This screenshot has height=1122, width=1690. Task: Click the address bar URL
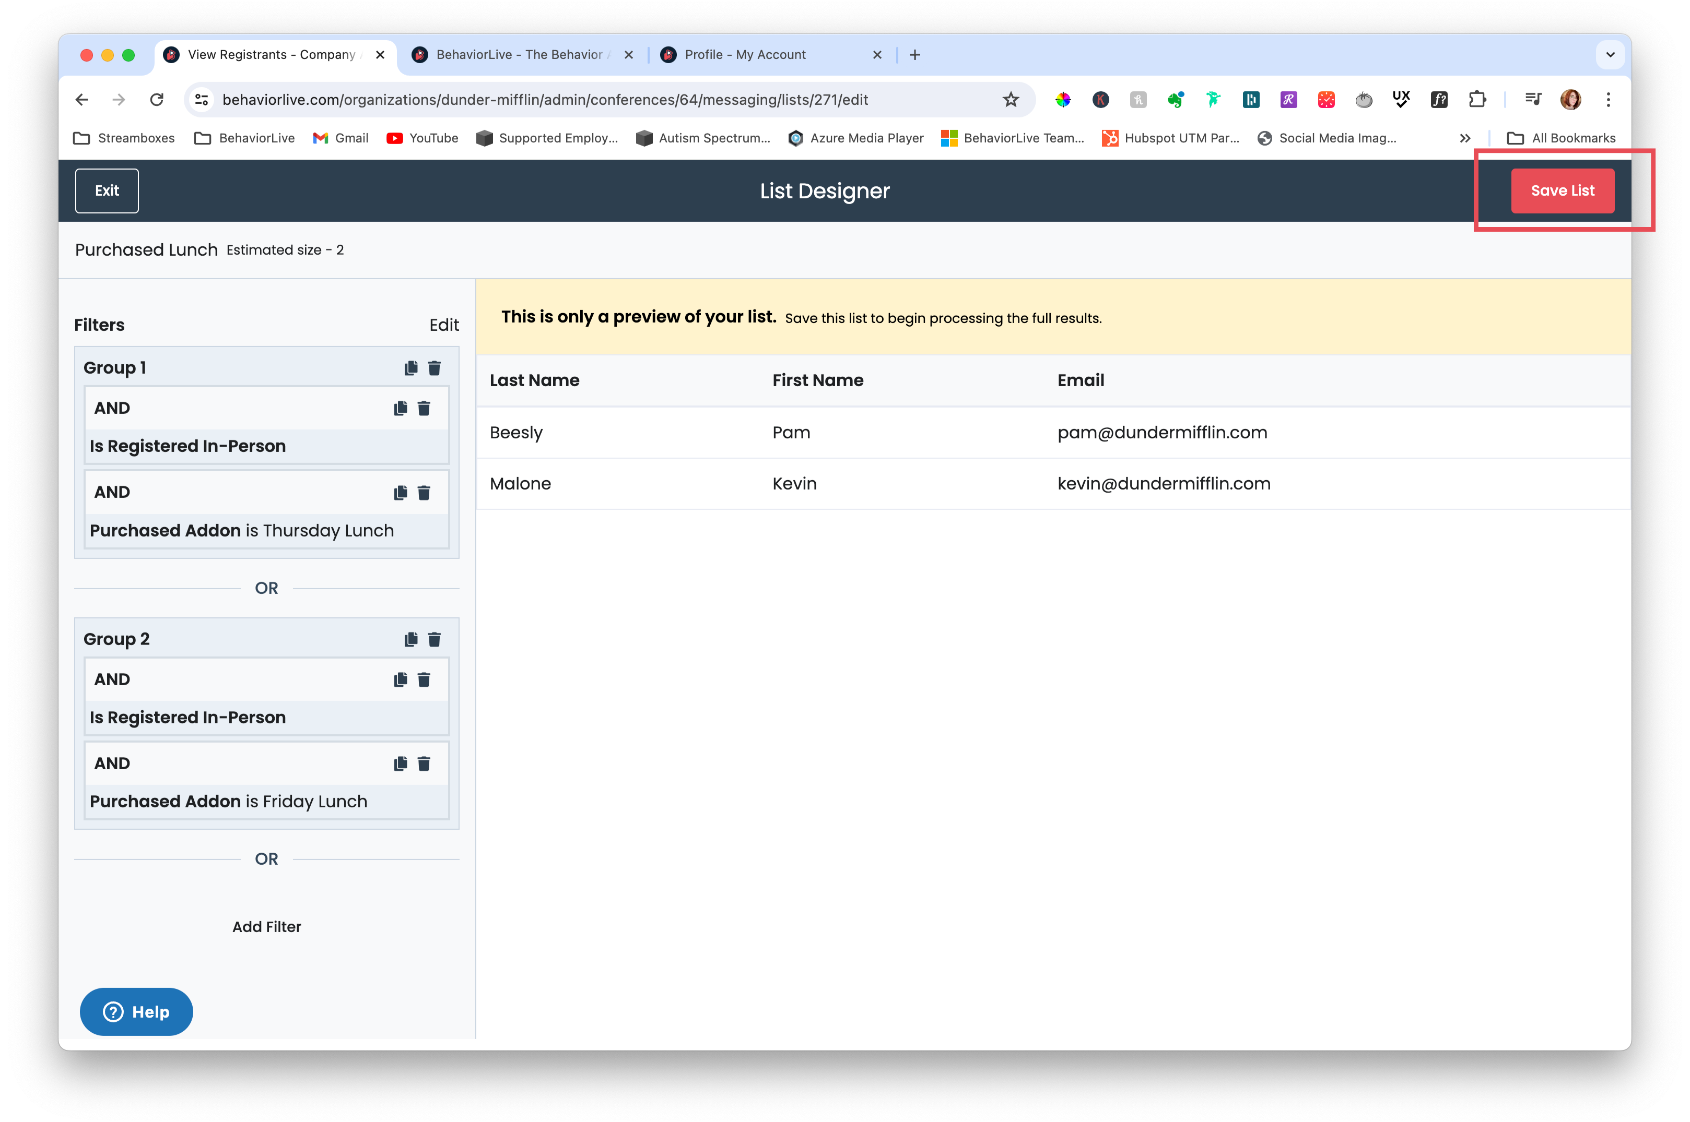[545, 100]
